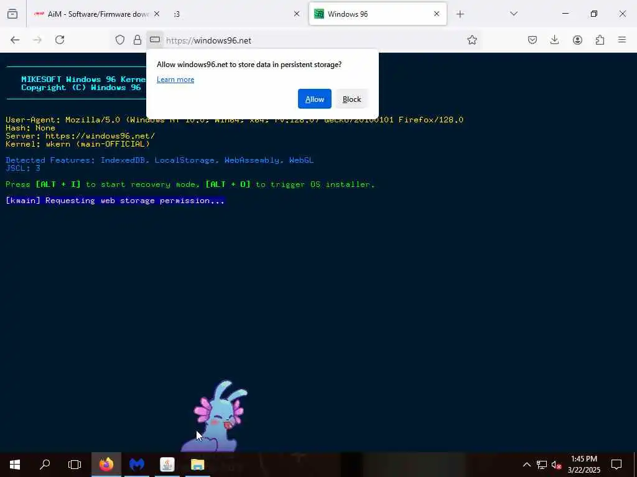Image resolution: width=637 pixels, height=477 pixels.
Task: Open the muted volume tray icon
Action: [x=556, y=465]
